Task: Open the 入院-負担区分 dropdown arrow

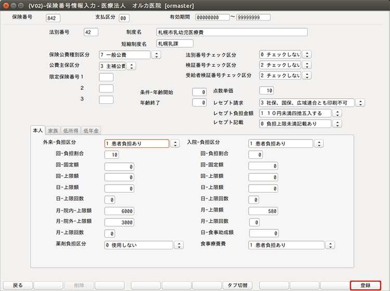Action: click(x=319, y=143)
